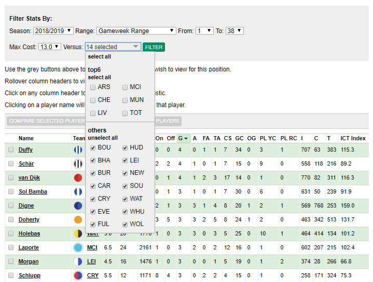The image size is (373, 282).
Task: Expand the Max Cost 13.0 dropdown
Action: [50, 47]
